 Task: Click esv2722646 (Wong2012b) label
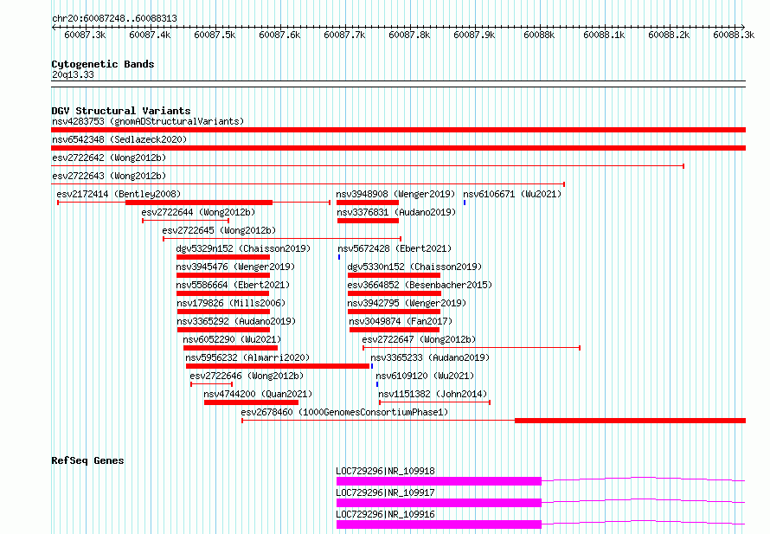click(247, 376)
